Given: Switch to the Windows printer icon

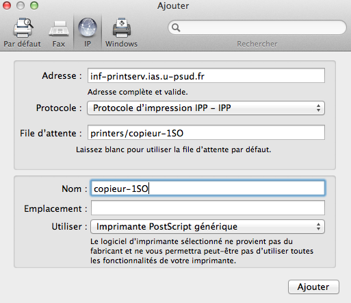Looking at the screenshot, I should tap(122, 28).
